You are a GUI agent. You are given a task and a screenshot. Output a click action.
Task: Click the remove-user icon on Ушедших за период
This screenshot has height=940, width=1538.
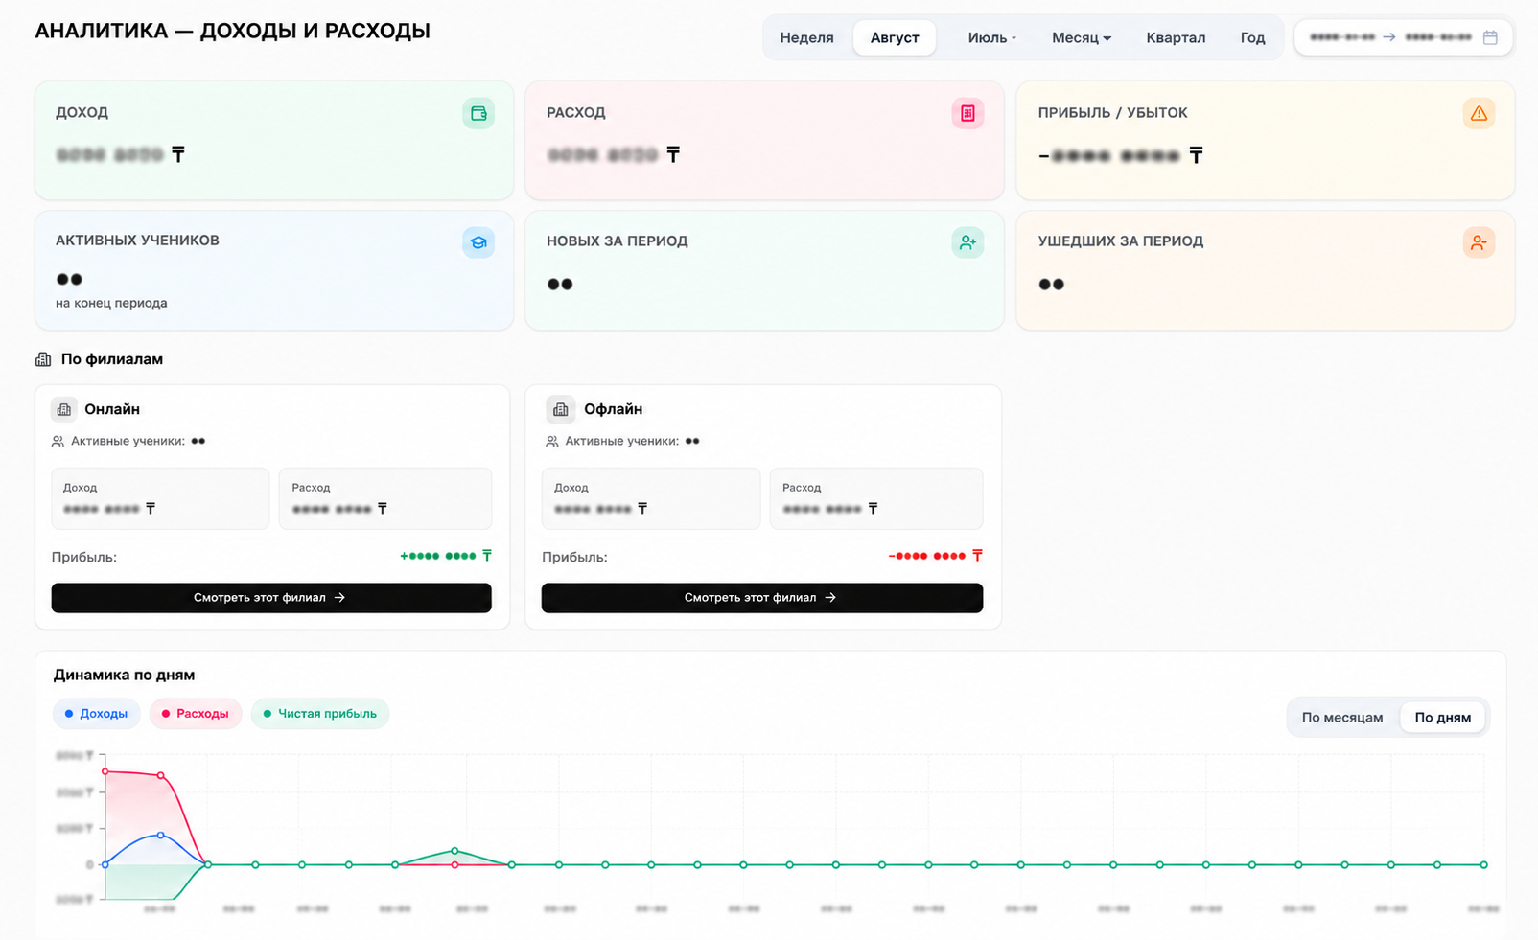coord(1479,242)
